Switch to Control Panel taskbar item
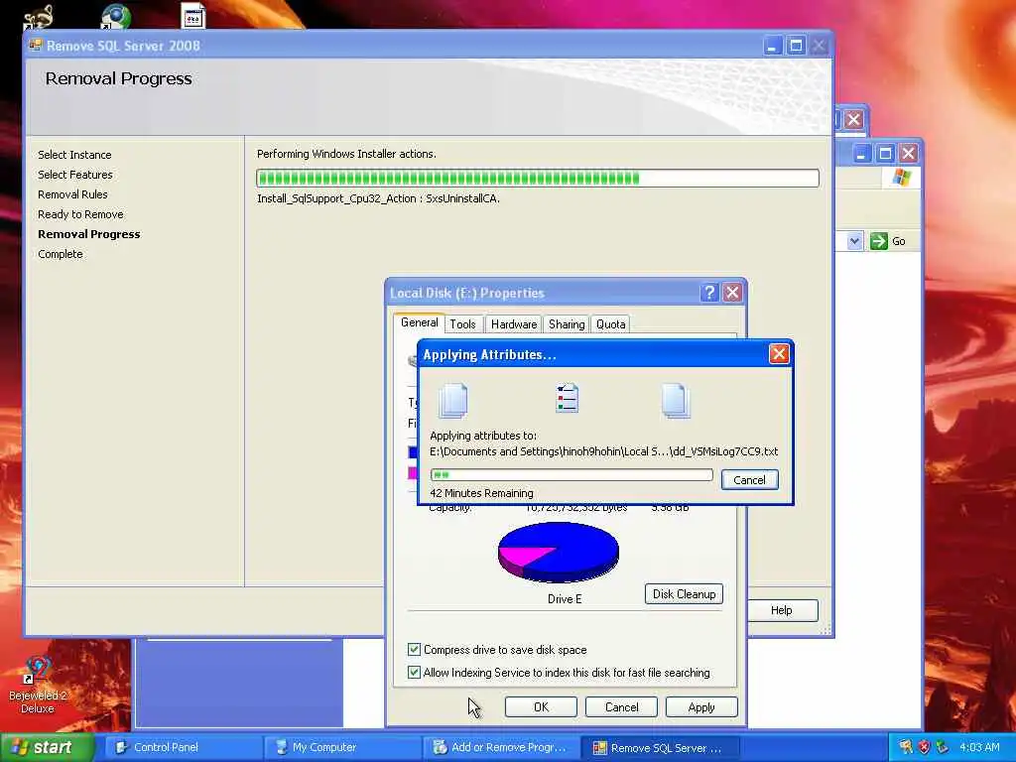The height and width of the screenshot is (762, 1016). point(183,748)
